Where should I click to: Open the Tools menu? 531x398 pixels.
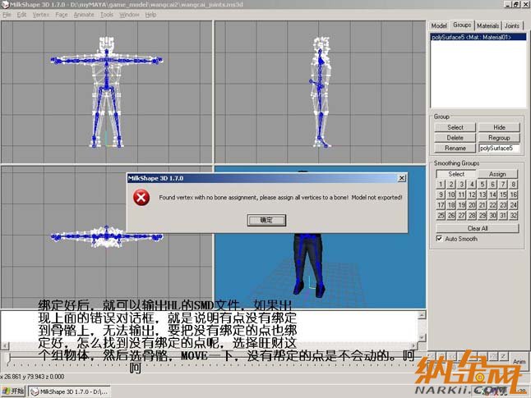(107, 15)
